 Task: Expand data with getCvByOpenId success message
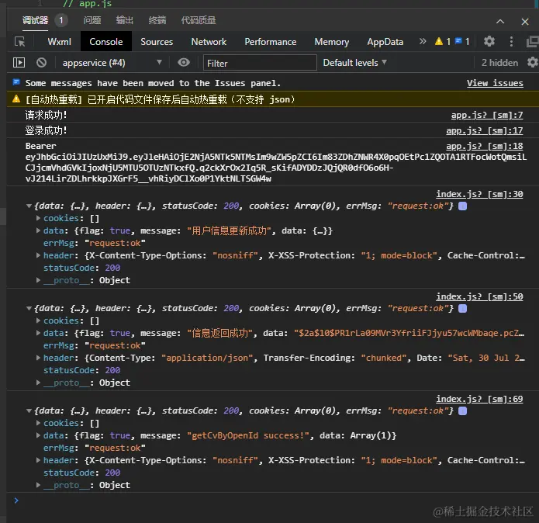pyautogui.click(x=38, y=435)
